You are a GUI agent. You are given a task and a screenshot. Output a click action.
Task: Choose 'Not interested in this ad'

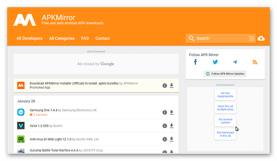click(x=225, y=134)
